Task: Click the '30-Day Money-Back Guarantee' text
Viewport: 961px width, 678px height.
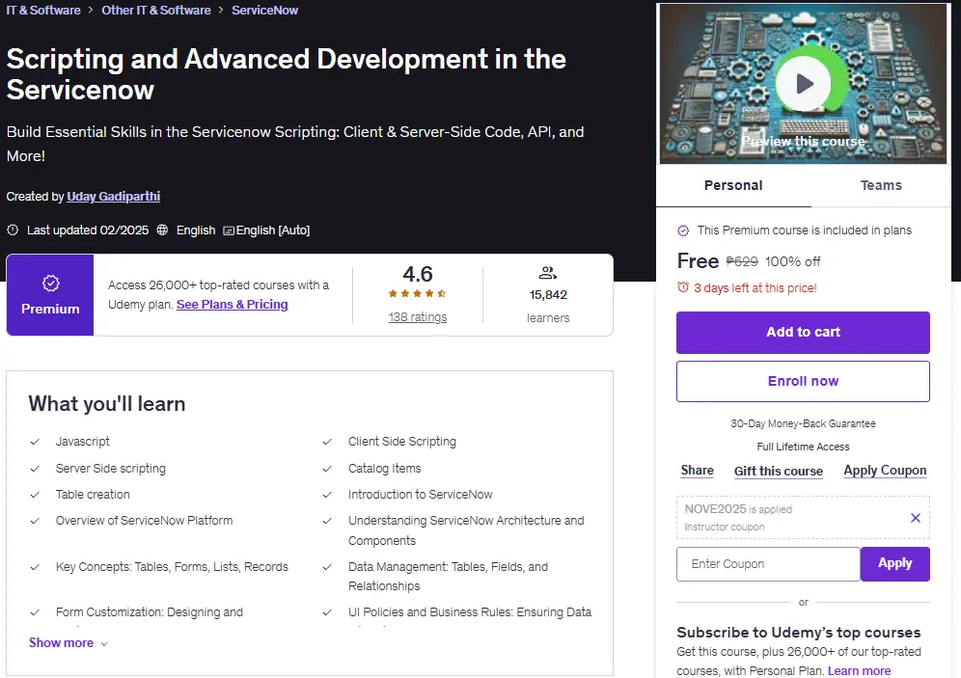Action: pyautogui.click(x=803, y=423)
